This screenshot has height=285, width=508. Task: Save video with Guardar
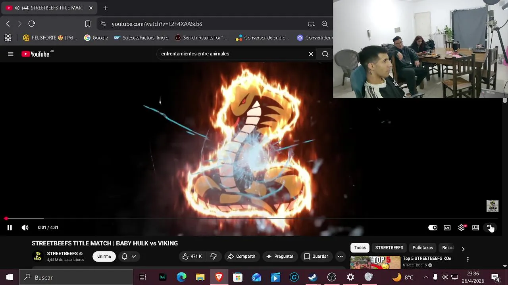(316, 256)
